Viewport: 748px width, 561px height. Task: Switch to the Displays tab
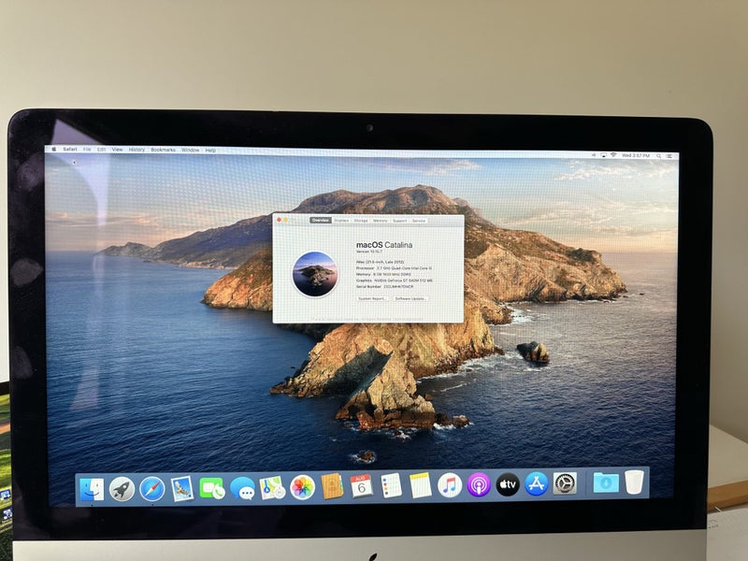(x=341, y=221)
